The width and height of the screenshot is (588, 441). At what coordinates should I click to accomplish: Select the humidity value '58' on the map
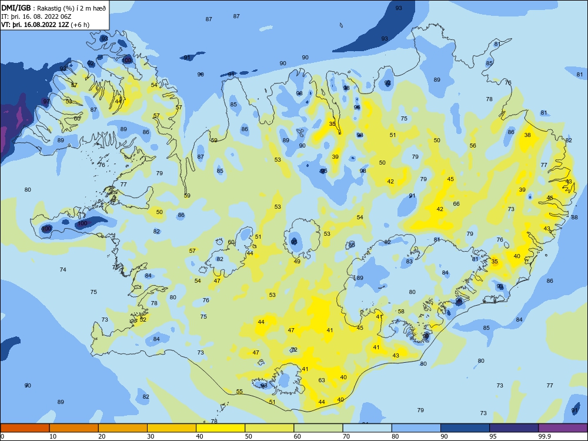pyautogui.click(x=401, y=311)
